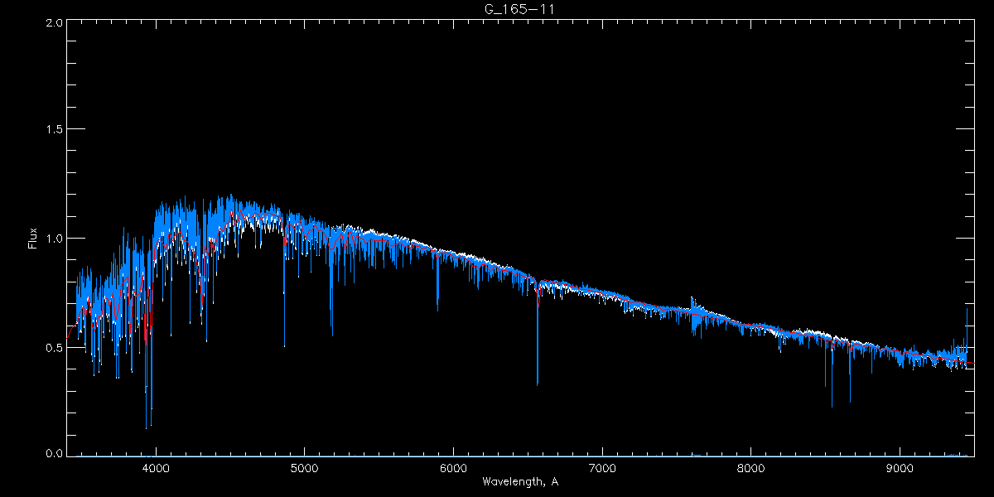The image size is (994, 497).
Task: Click the deepest absorption line bottom near 3950
Action: (147, 427)
